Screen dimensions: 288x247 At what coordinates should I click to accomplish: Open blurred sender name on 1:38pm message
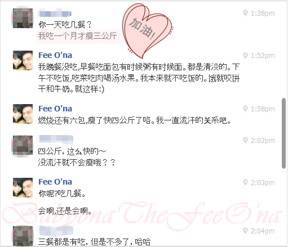tap(55, 13)
